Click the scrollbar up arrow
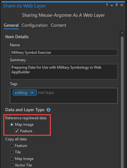Viewport: 127px width, 168px height. [x=122, y=33]
